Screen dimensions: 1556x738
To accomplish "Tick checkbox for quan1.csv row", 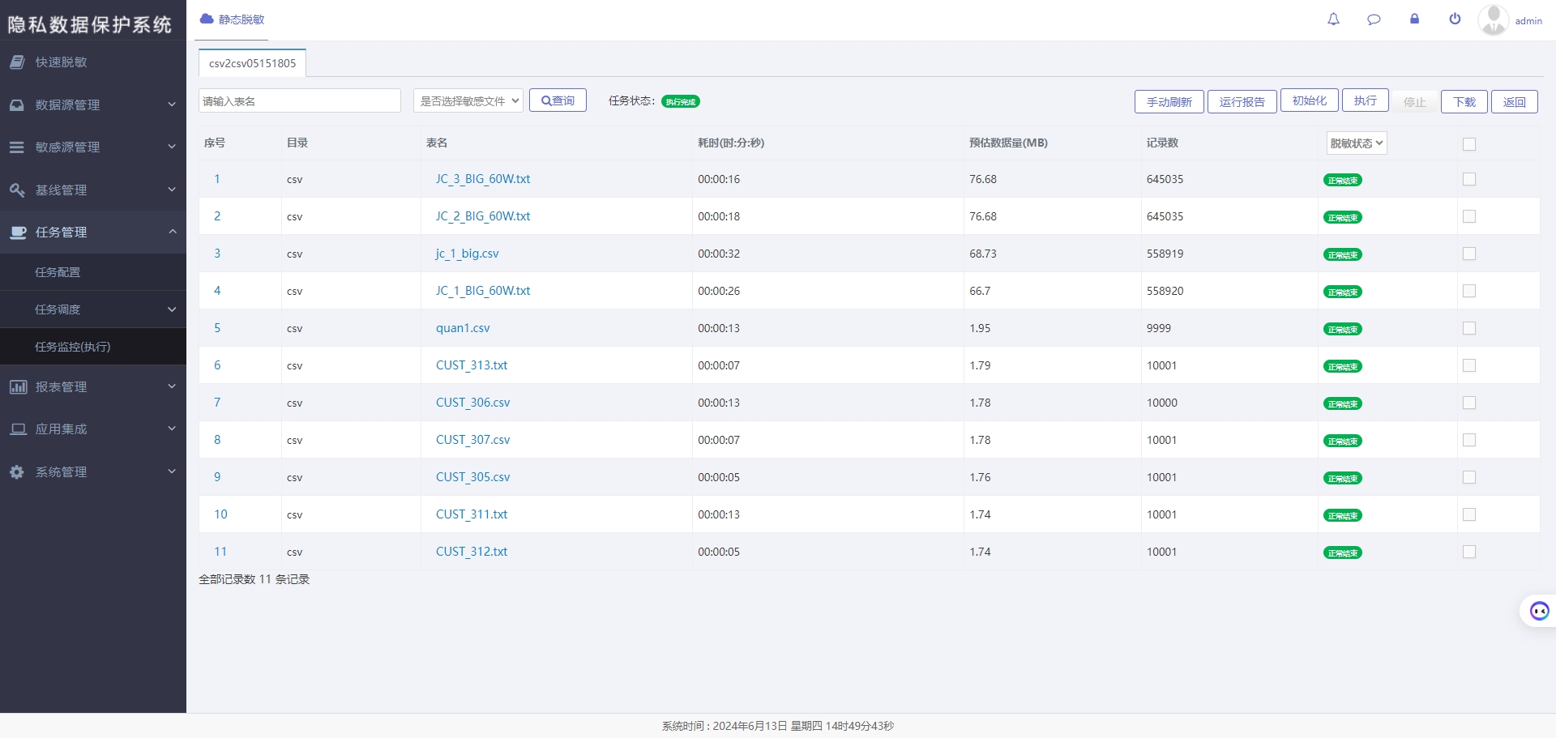I will 1469,328.
